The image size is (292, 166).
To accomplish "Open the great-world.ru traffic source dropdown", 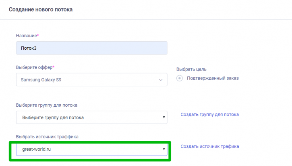I will click(x=91, y=149).
